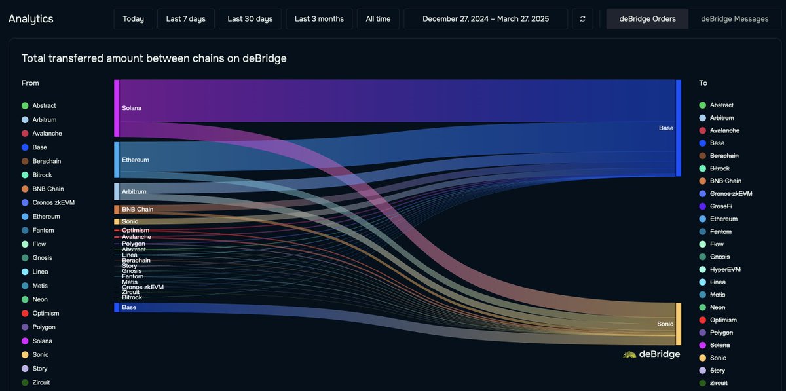Toggle Ethereum in the From legend
The image size is (786, 391).
pos(41,217)
